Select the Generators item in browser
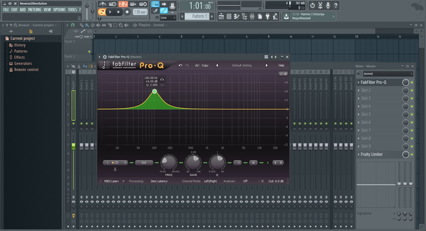Image resolution: width=426 pixels, height=231 pixels. tap(23, 64)
